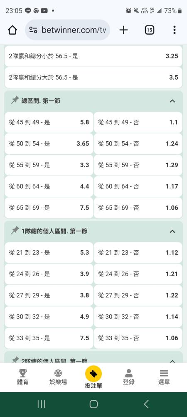Open the 投注單 bet slip button
Image resolution: width=187 pixels, height=417 pixels.
point(93,377)
